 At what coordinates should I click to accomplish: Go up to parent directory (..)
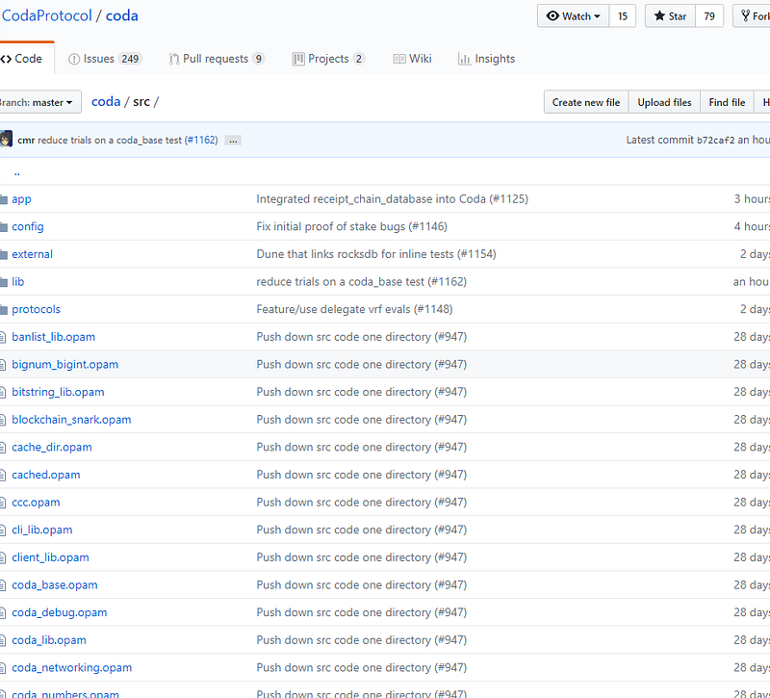click(16, 172)
